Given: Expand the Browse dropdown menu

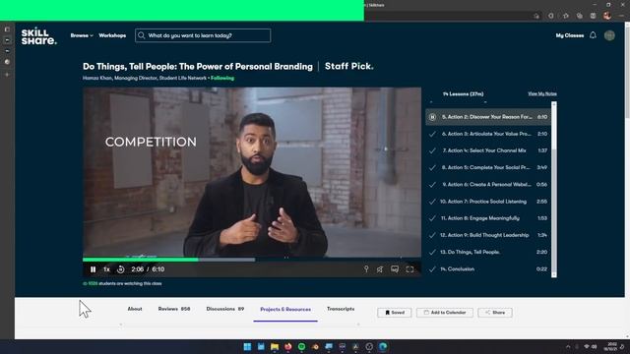Looking at the screenshot, I should (82, 35).
